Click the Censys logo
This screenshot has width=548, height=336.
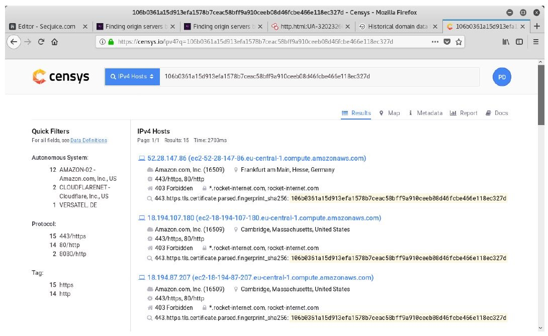[x=61, y=76]
